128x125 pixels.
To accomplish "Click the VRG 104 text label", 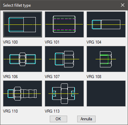I will 94,42.
